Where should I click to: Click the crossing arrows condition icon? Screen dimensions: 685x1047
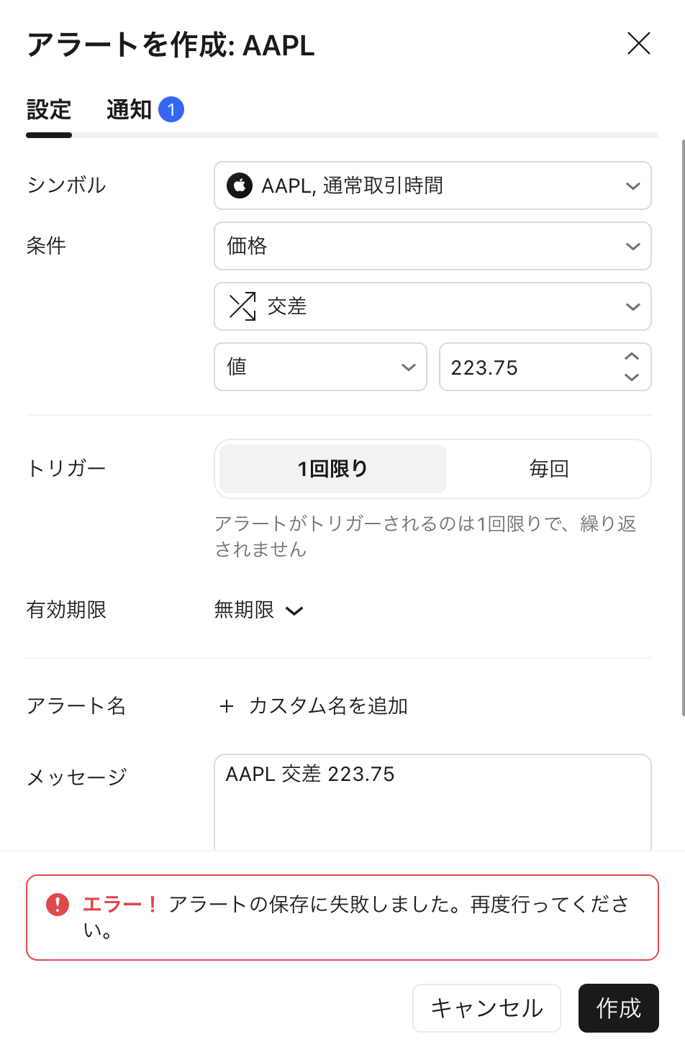(242, 306)
